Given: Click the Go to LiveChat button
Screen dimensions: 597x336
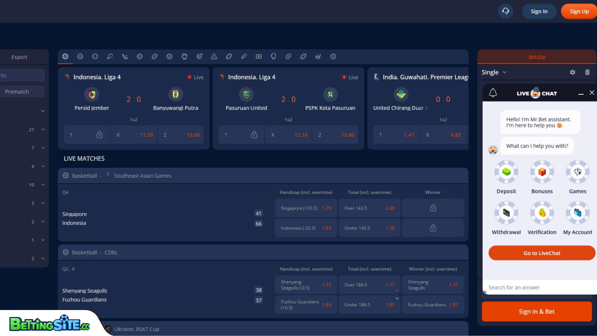Looking at the screenshot, I should pyautogui.click(x=542, y=253).
